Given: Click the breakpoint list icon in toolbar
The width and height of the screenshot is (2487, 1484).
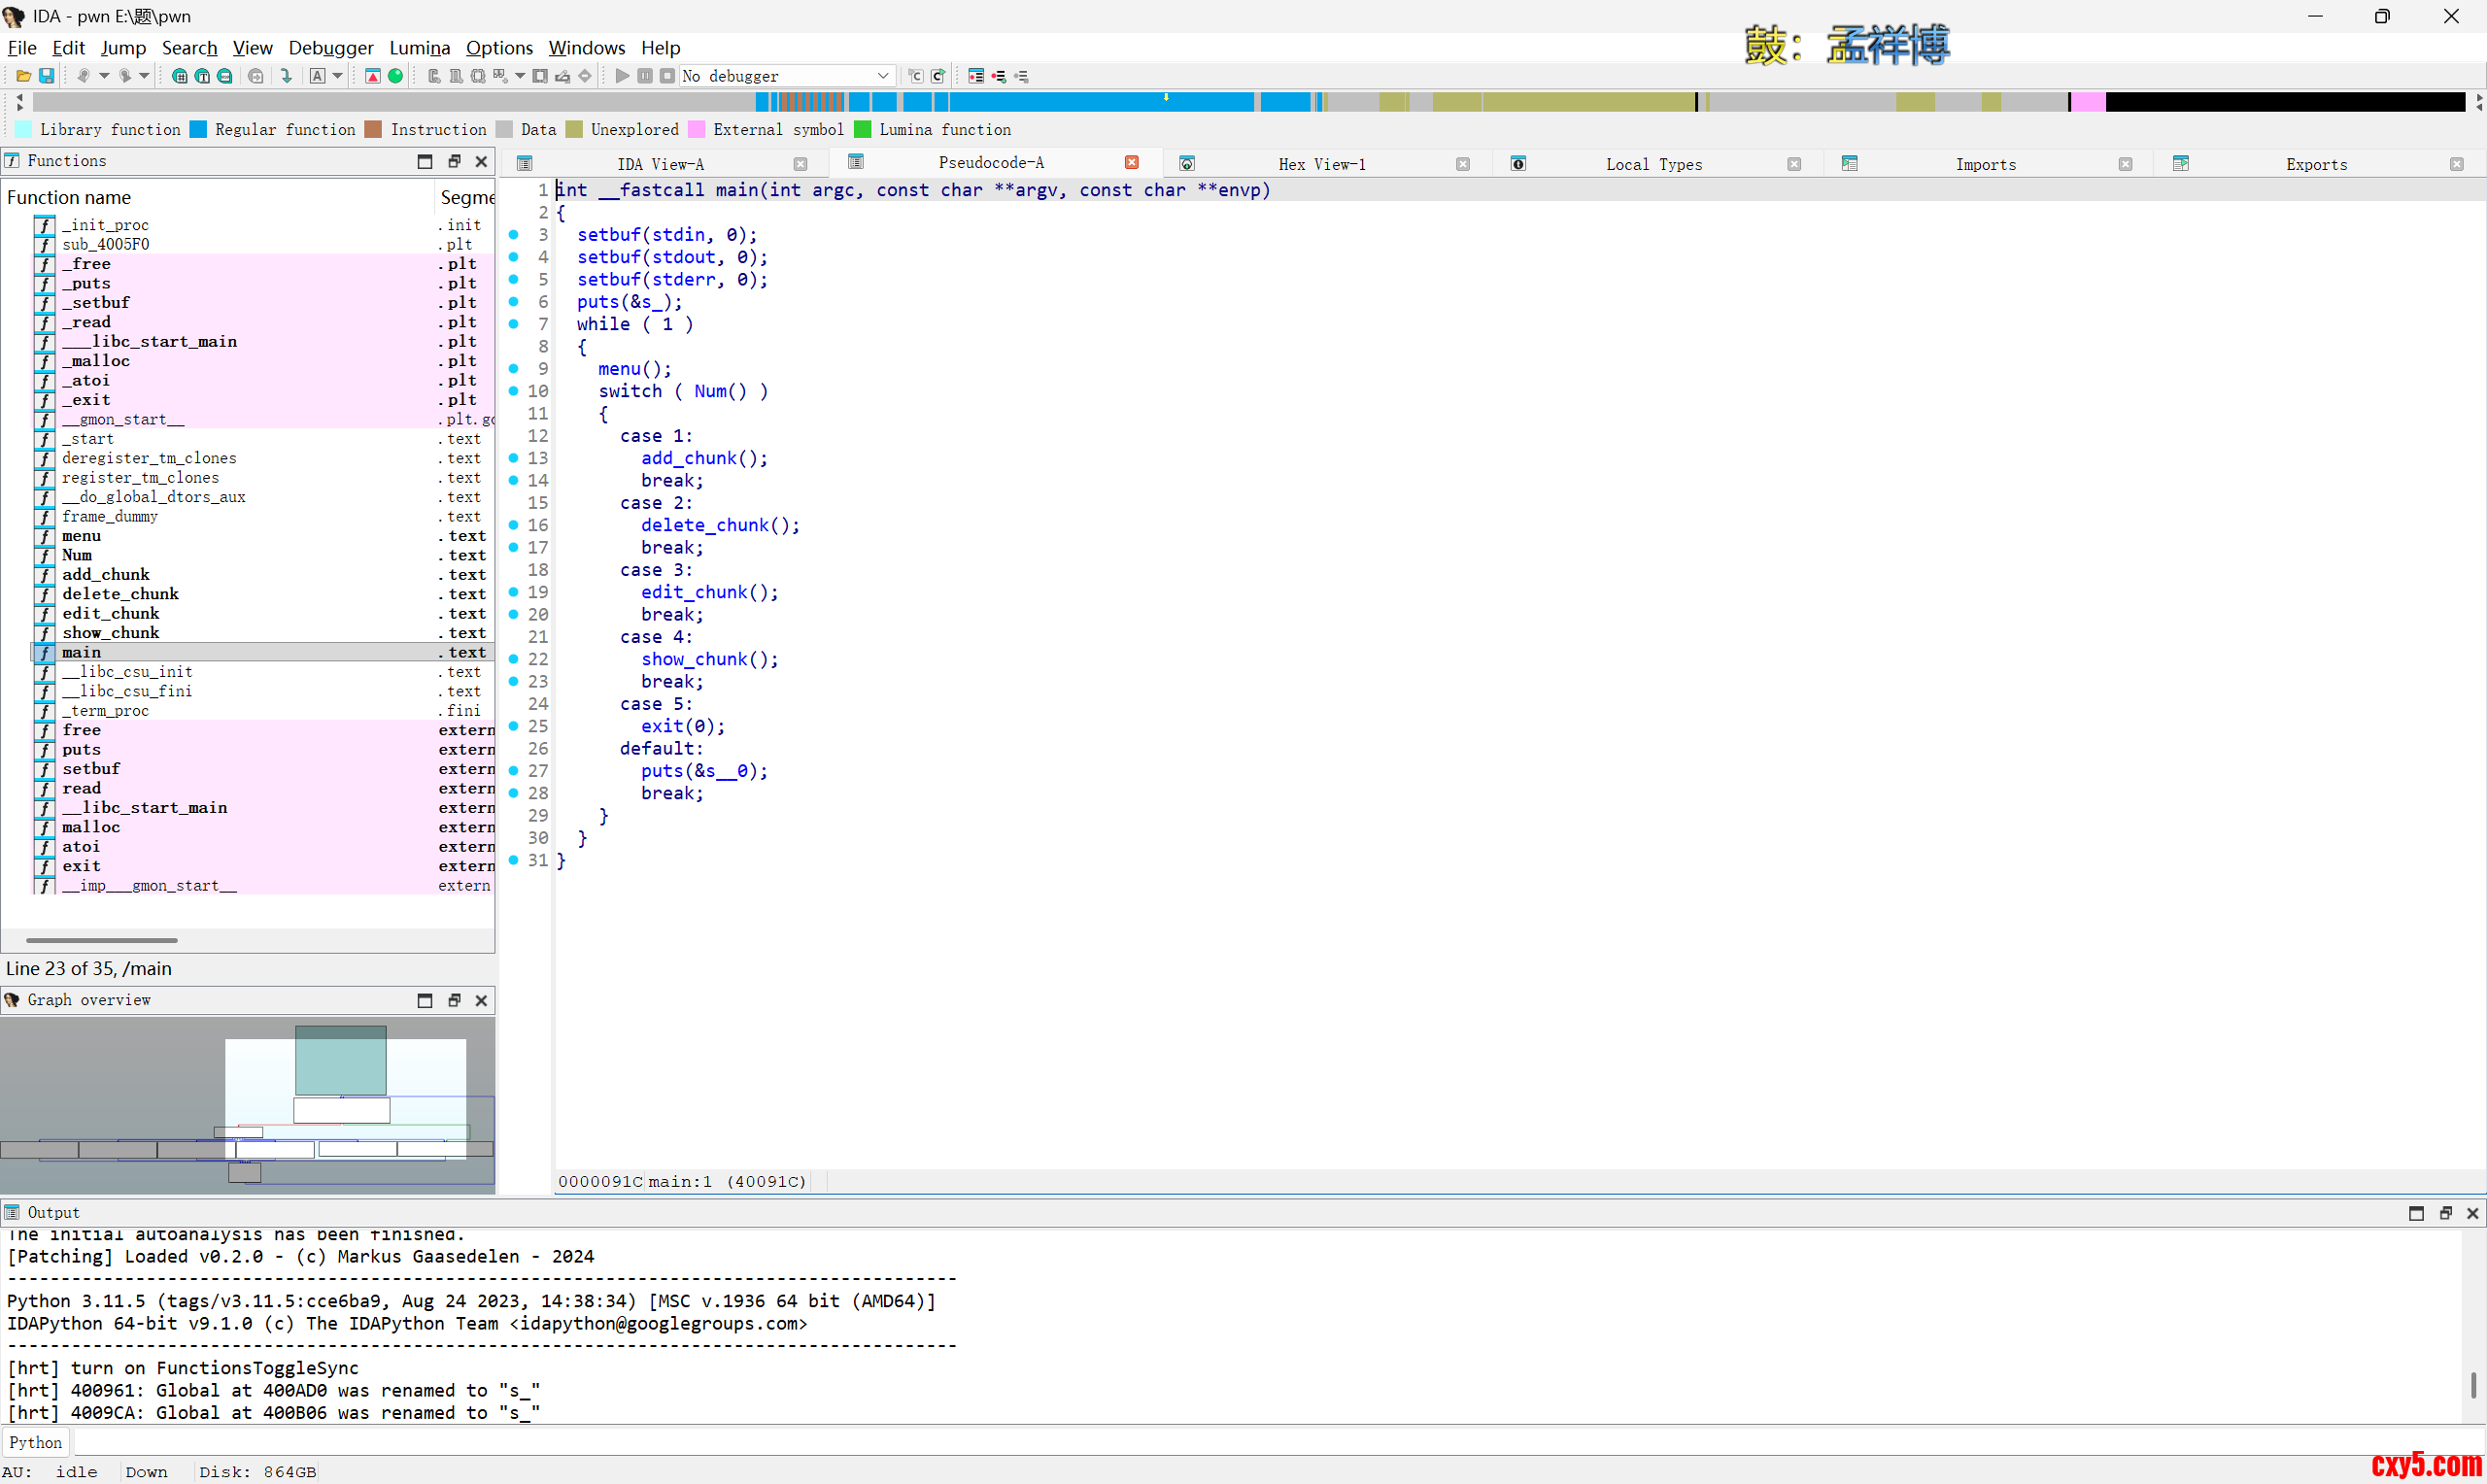Looking at the screenshot, I should pos(976,76).
